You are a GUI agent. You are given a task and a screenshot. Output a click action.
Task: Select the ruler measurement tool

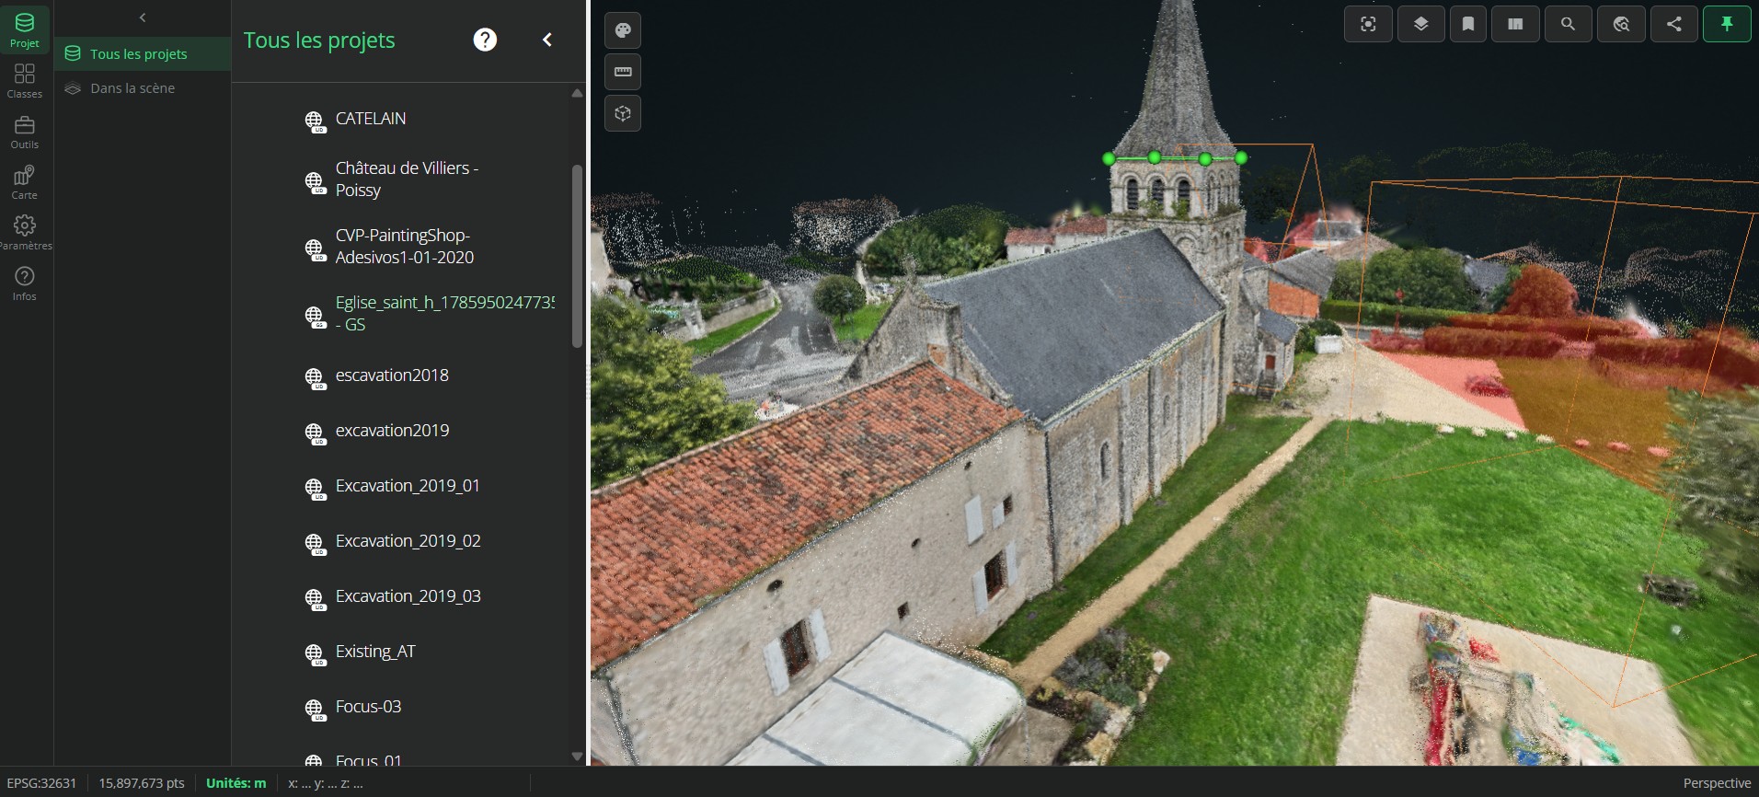(623, 72)
